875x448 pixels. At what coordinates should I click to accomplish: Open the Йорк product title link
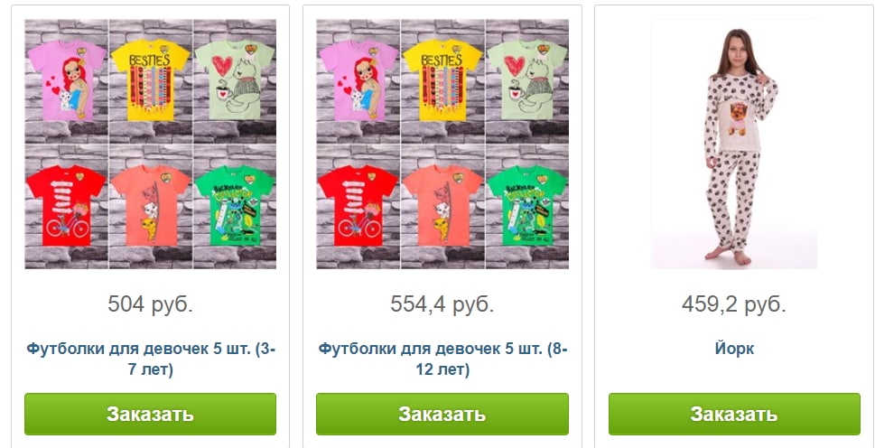click(734, 350)
